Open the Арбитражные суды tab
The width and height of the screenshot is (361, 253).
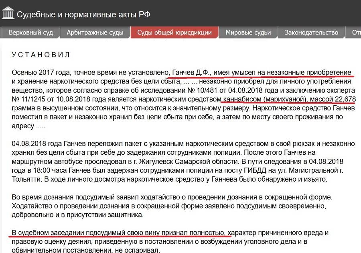[x=95, y=32]
